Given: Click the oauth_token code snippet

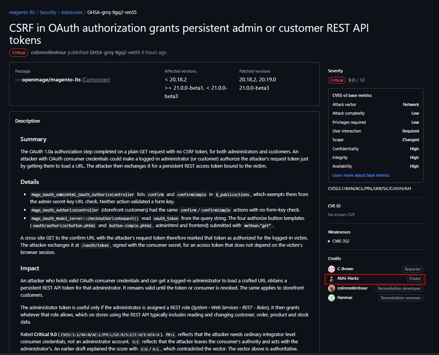Looking at the screenshot, I should 166,218.
